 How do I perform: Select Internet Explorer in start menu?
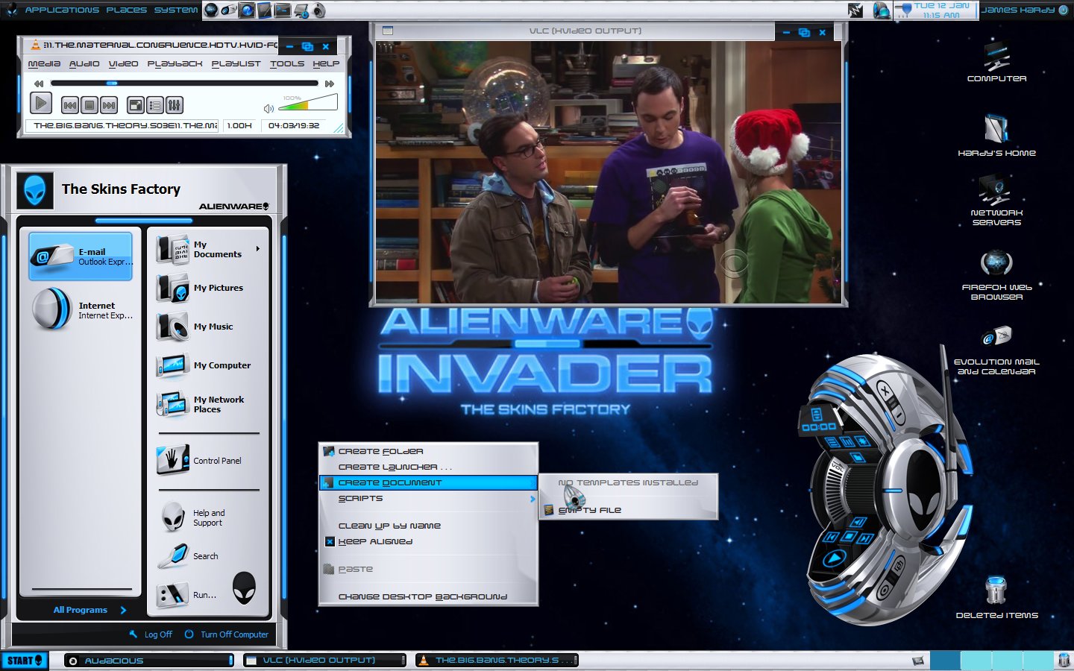(x=81, y=310)
